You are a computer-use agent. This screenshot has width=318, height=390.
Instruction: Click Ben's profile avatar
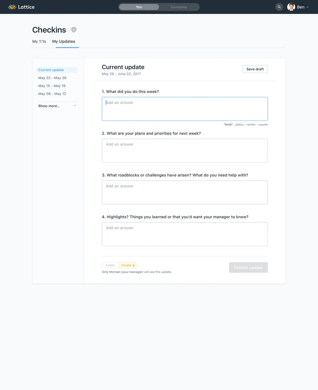[291, 7]
